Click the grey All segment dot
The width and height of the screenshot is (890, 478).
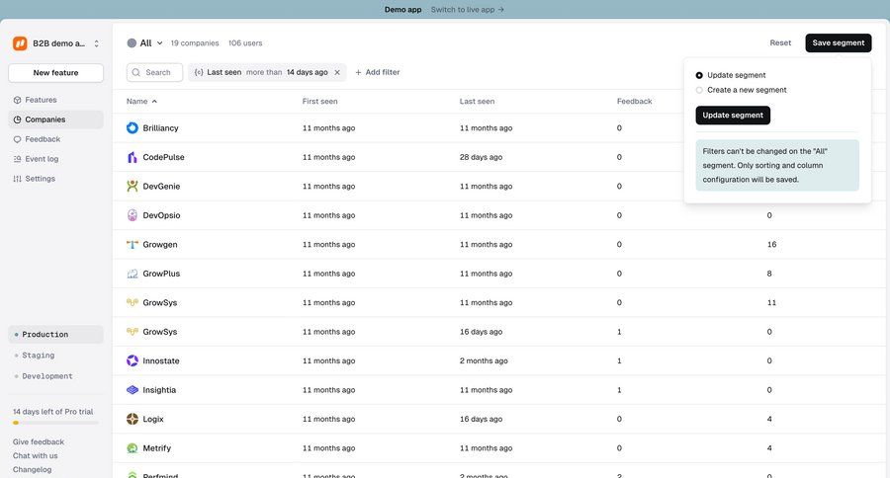(132, 43)
